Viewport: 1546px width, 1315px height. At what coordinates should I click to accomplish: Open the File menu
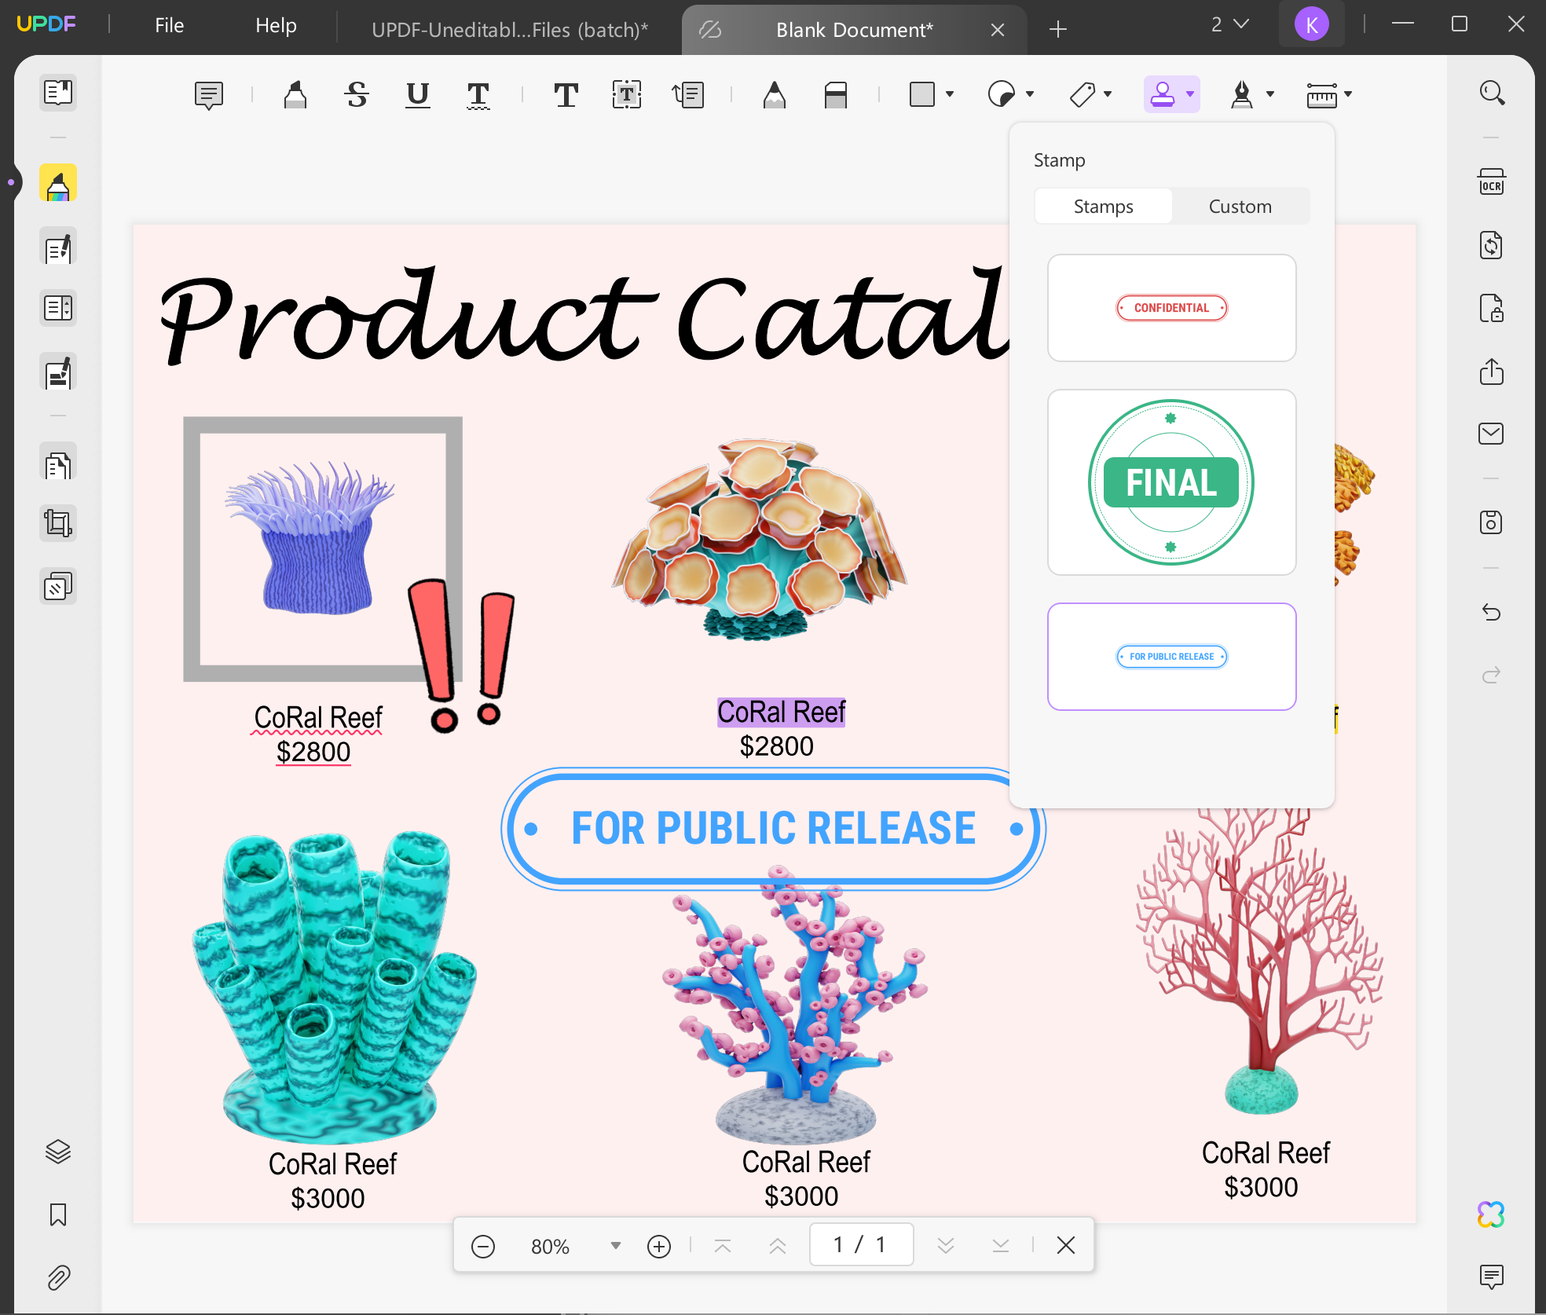tap(168, 25)
